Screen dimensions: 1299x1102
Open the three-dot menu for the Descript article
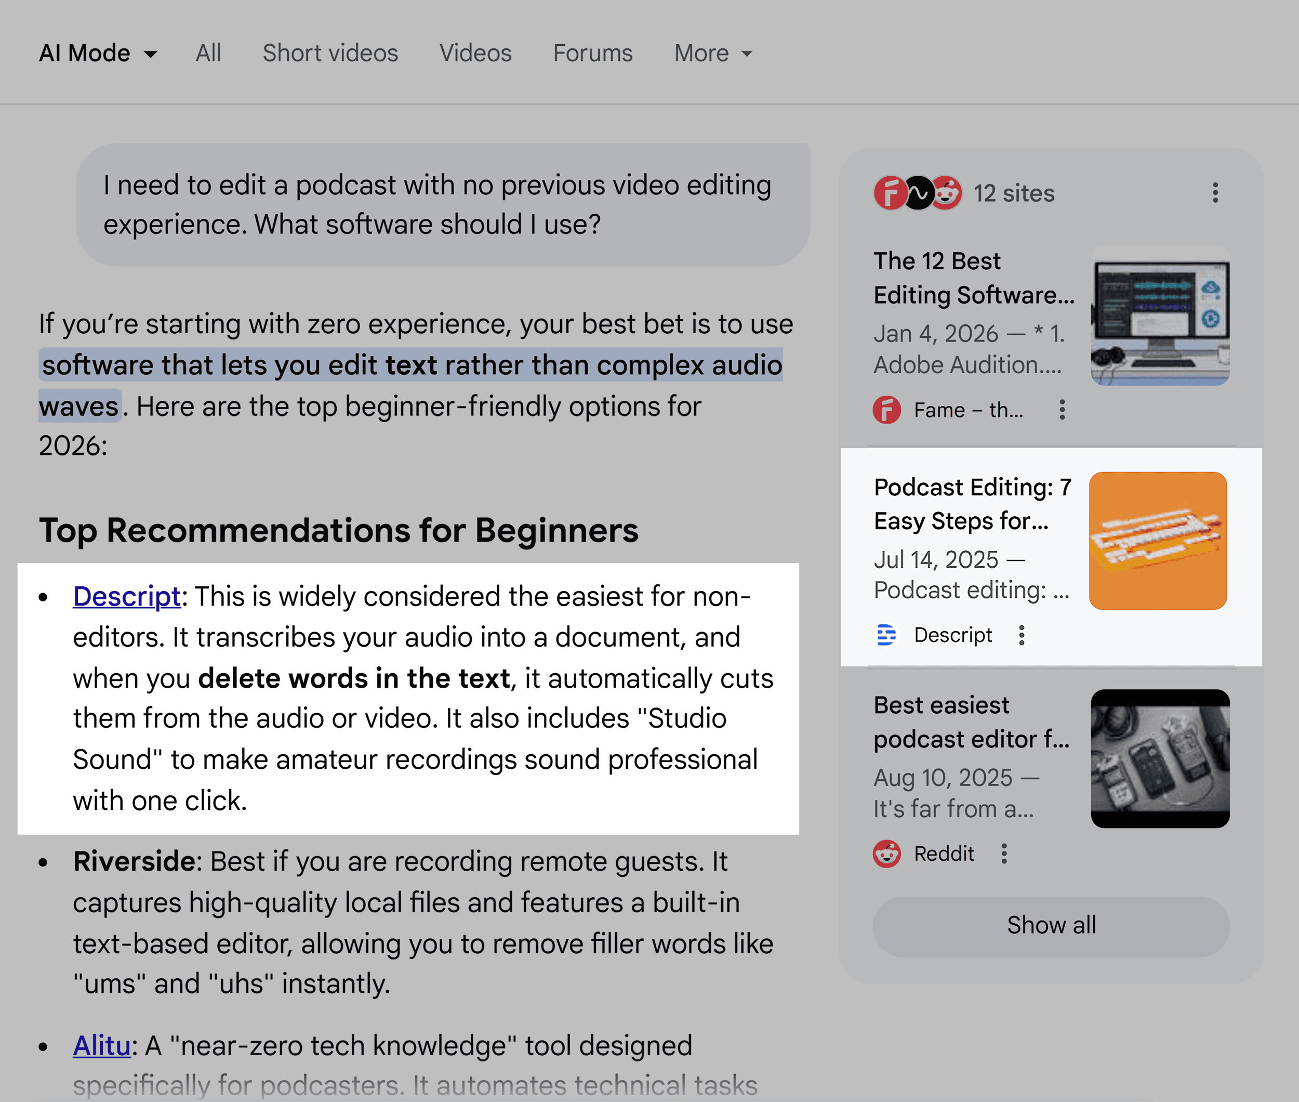tap(1022, 635)
